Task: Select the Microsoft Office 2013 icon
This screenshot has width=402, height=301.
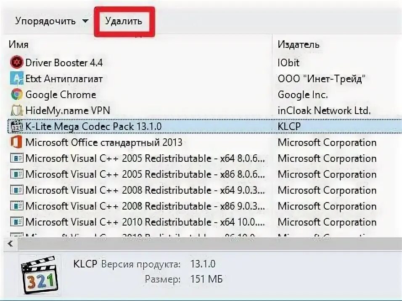Action: tap(16, 142)
